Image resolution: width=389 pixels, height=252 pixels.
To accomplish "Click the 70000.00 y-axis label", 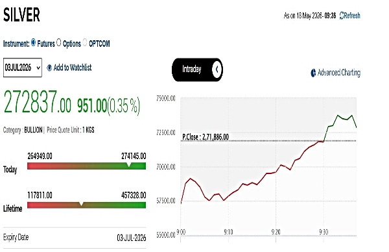I will [166, 167].
